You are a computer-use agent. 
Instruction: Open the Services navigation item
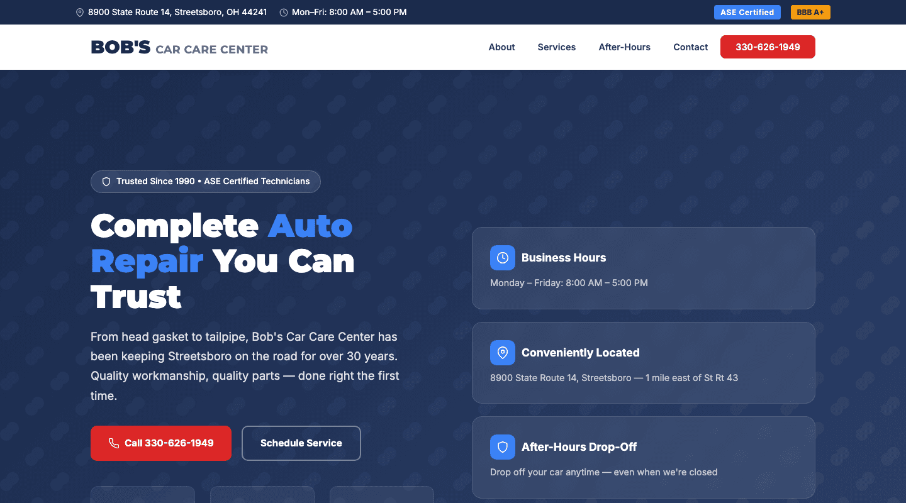tap(556, 47)
